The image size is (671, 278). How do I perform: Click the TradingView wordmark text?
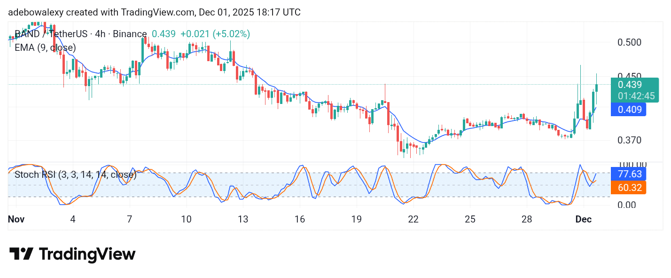87,254
